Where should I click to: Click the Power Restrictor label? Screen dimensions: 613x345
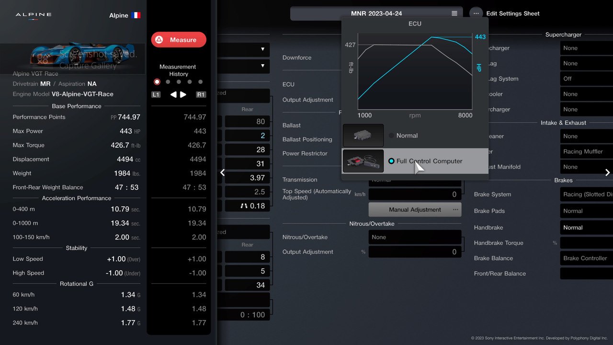pyautogui.click(x=305, y=153)
